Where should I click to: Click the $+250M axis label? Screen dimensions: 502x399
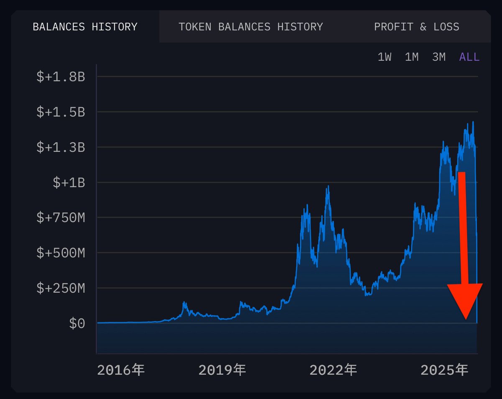(61, 288)
